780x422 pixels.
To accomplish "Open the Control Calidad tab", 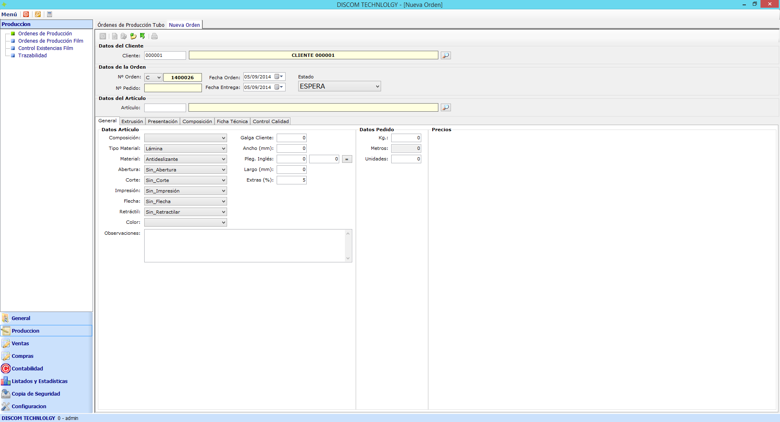I will (x=271, y=121).
